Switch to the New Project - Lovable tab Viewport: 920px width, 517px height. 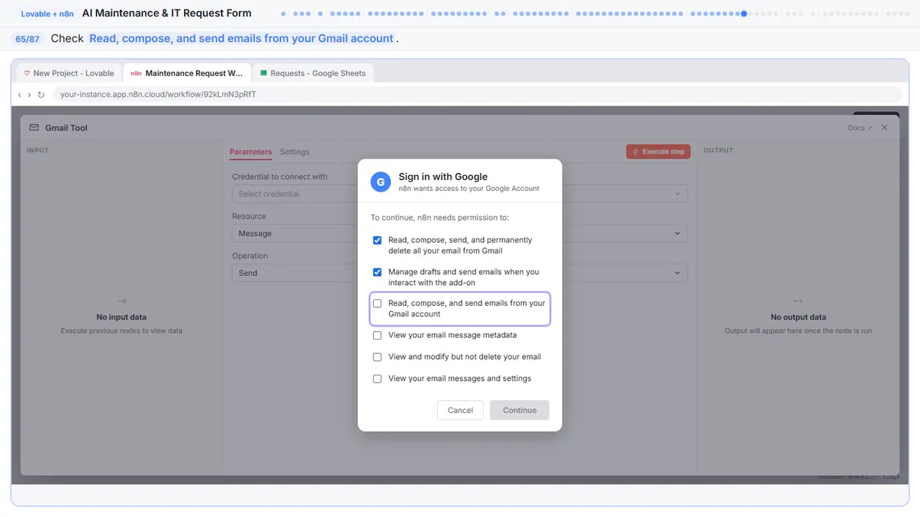69,73
